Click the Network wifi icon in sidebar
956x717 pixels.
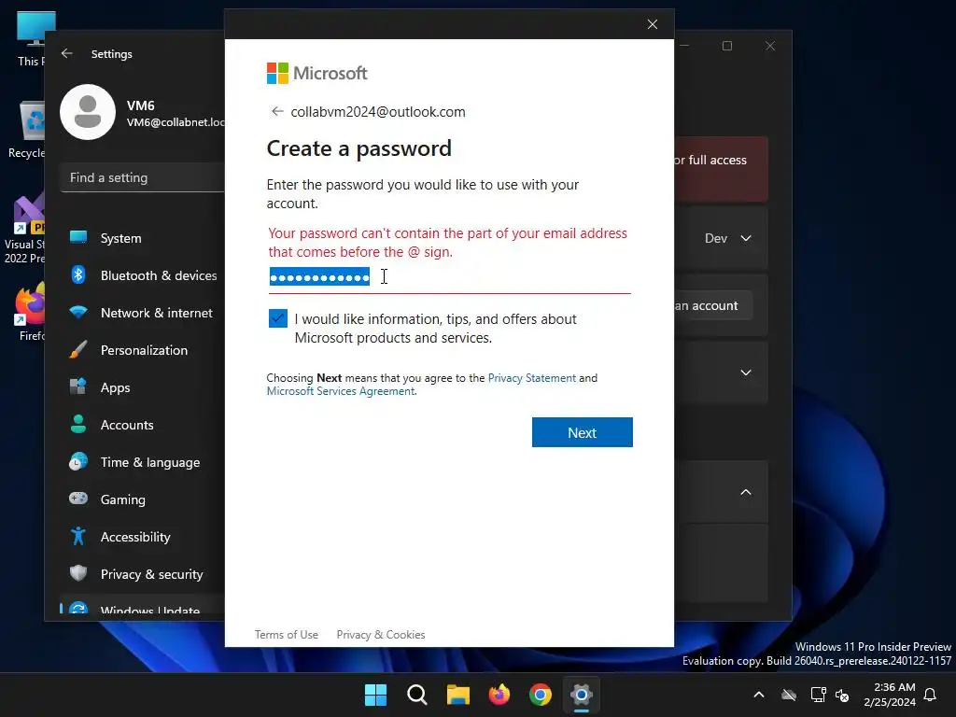78,312
